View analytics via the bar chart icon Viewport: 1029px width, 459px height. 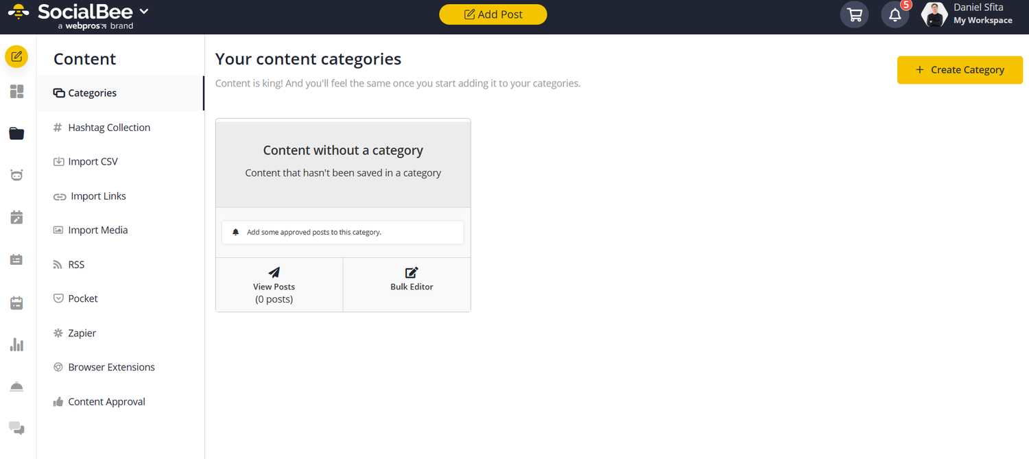pyautogui.click(x=16, y=344)
